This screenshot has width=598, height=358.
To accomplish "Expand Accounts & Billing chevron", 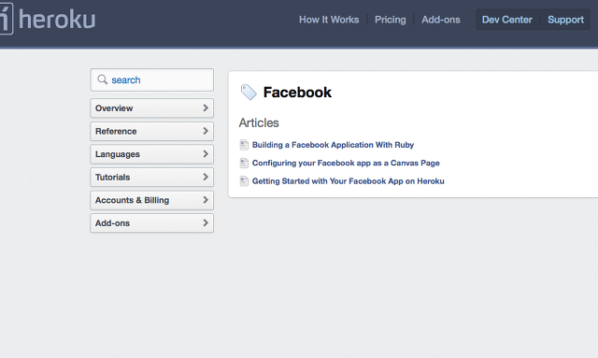I will 206,200.
